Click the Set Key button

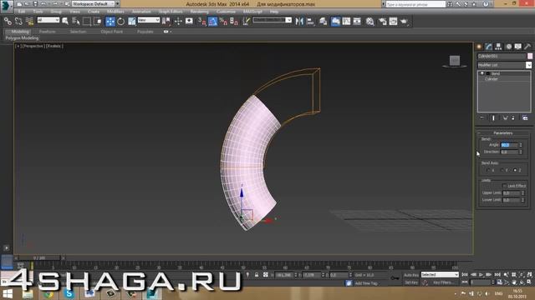pyautogui.click(x=411, y=282)
